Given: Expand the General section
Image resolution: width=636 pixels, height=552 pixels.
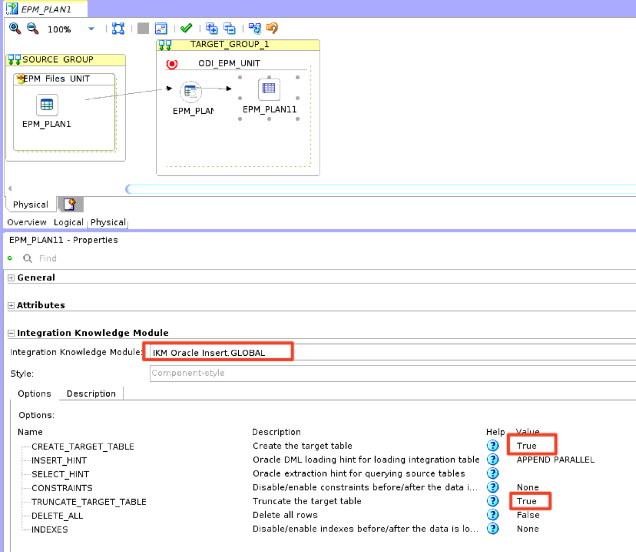Looking at the screenshot, I should click(x=11, y=278).
